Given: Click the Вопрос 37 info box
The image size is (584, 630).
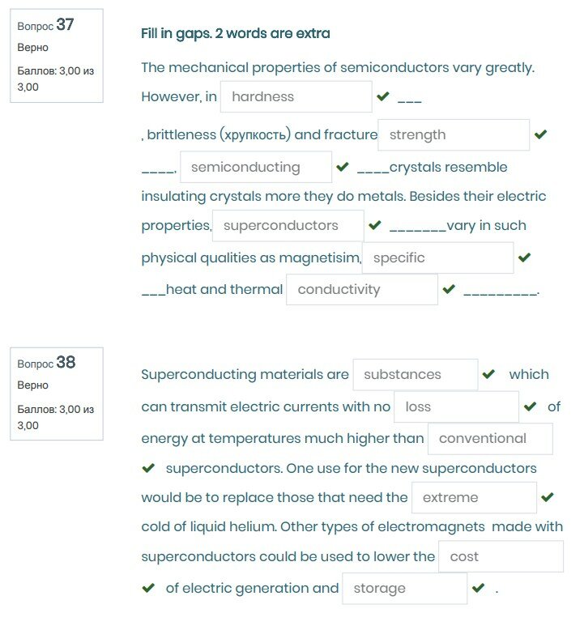Looking at the screenshot, I should point(57,56).
